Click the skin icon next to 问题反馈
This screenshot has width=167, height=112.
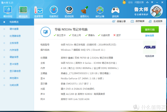coord(148,2)
